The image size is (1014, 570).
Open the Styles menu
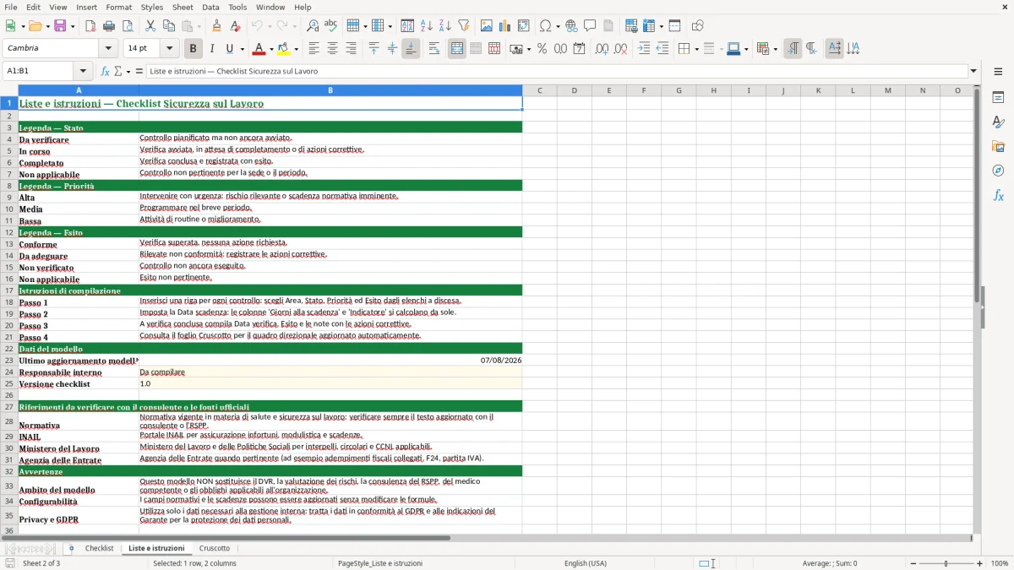tap(152, 7)
